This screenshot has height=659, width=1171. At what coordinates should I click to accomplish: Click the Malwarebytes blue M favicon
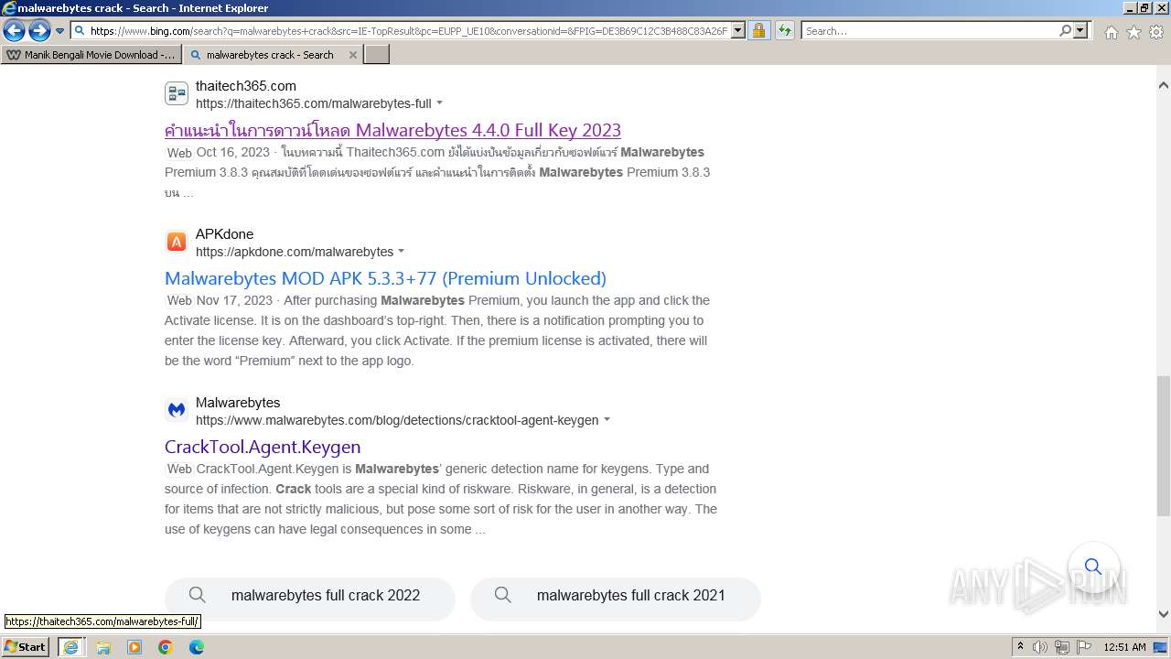[x=177, y=410]
